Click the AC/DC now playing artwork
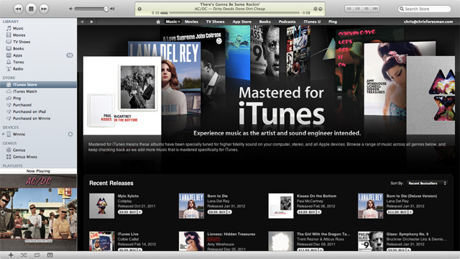Image resolution: width=460 pixels, height=259 pixels. tap(38, 213)
